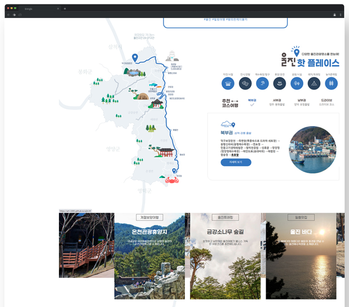Click the 영주·봉화출발 subtitle
349x307 pixels.
point(277,105)
